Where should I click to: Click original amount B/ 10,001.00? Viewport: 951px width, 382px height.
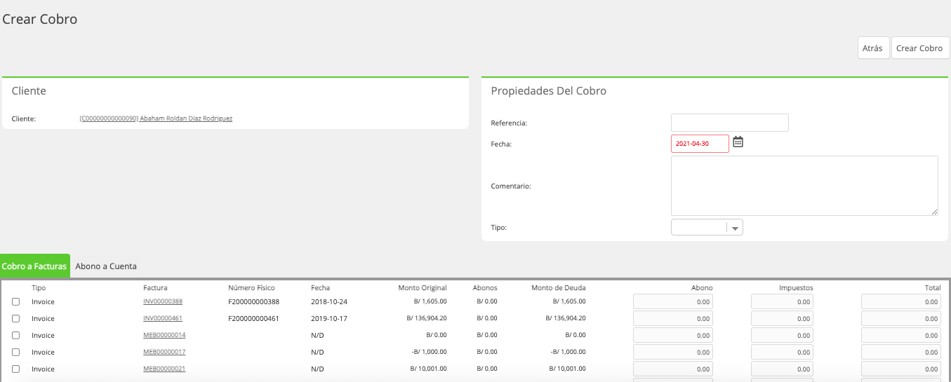[x=428, y=369]
